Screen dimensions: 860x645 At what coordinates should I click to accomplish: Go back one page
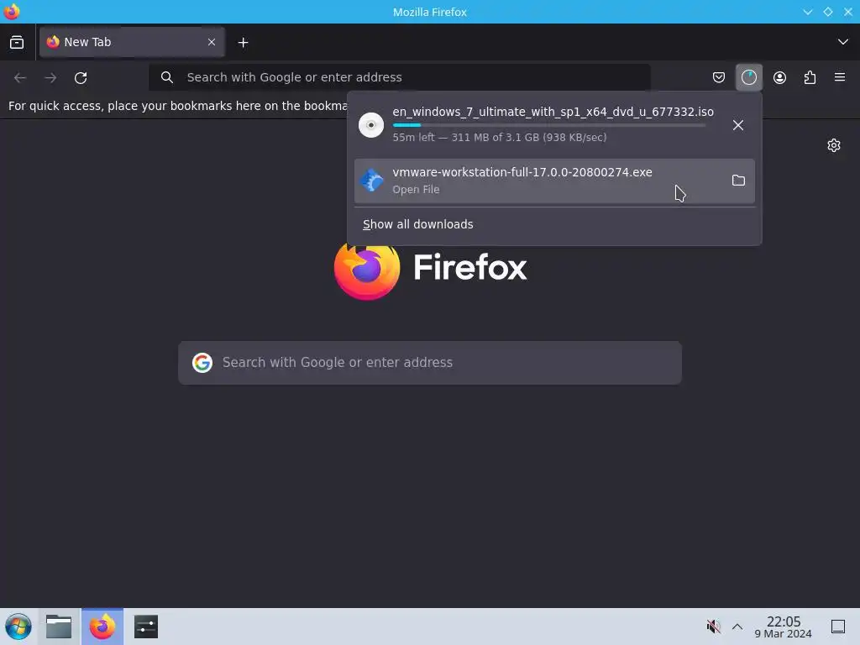20,78
